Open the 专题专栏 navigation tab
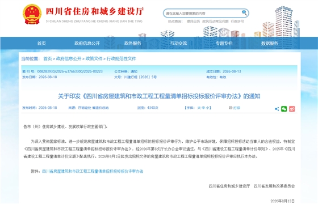 224,43
